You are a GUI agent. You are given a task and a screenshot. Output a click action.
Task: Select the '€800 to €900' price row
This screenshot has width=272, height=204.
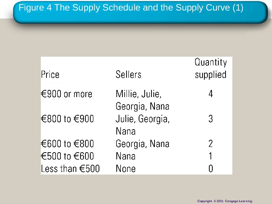click(67, 119)
